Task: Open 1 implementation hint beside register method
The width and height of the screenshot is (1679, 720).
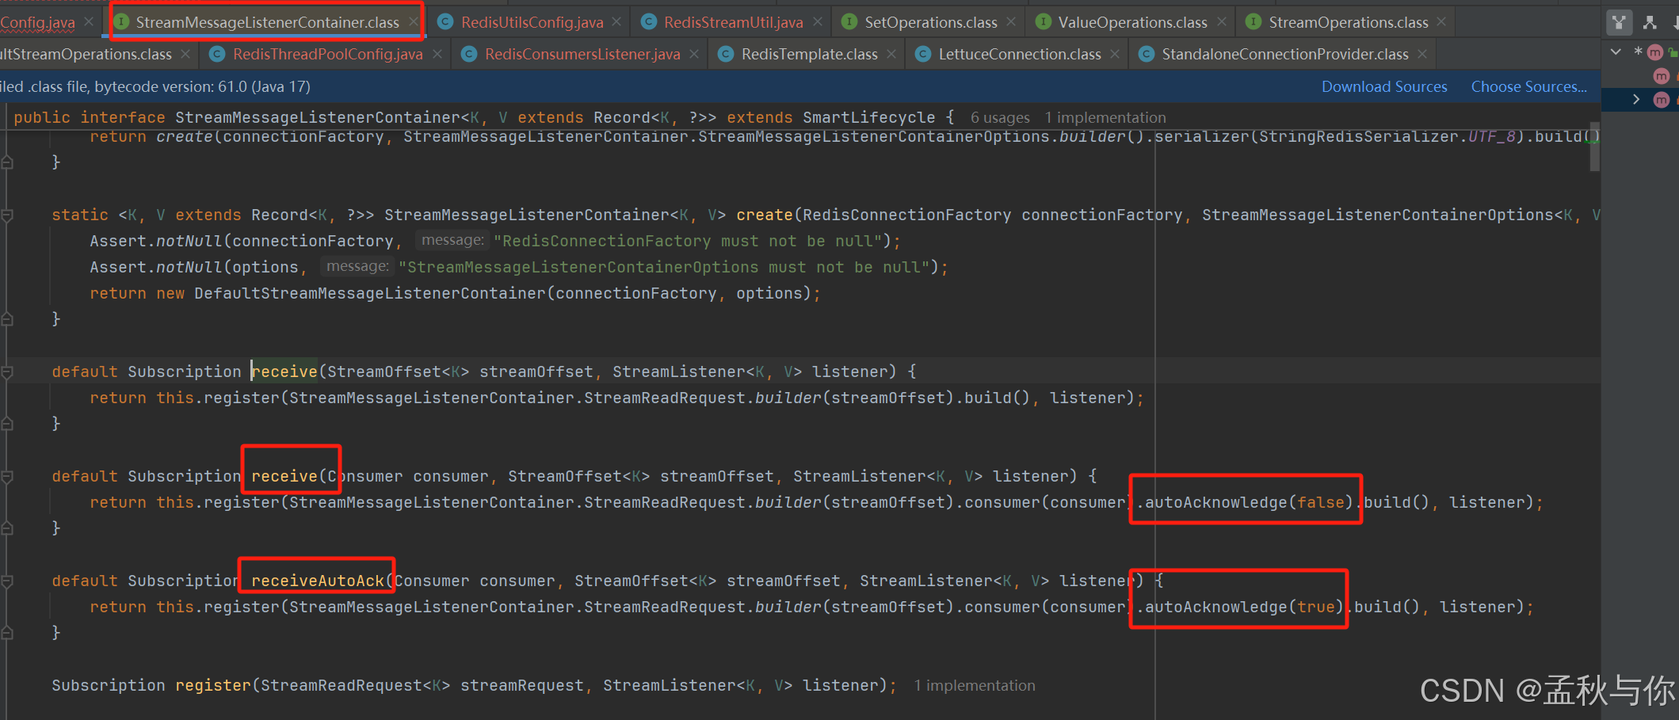Action: (x=975, y=685)
